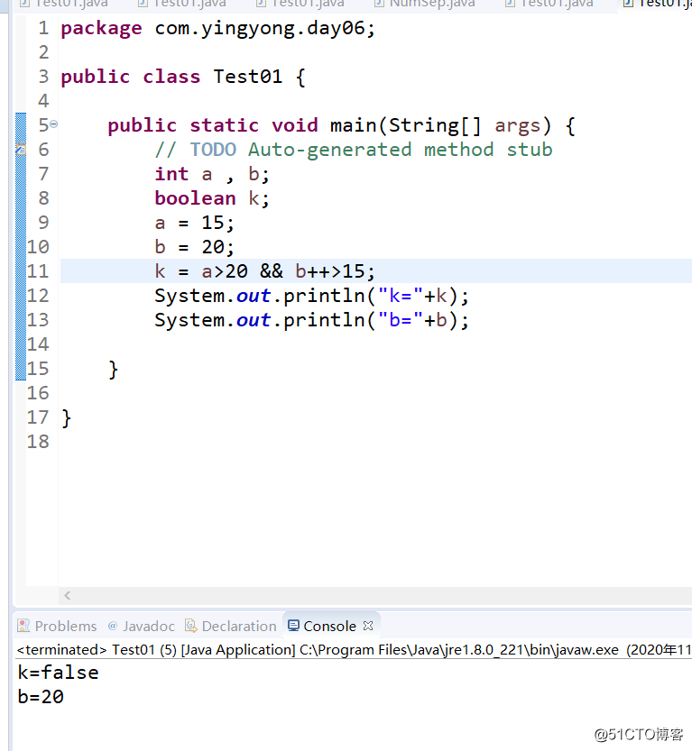The image size is (692, 751).
Task: Click the TODO task marker on line 6
Action: 21,150
